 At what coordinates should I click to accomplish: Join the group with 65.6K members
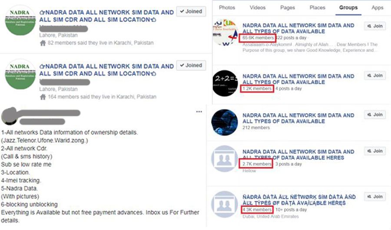click(x=374, y=26)
